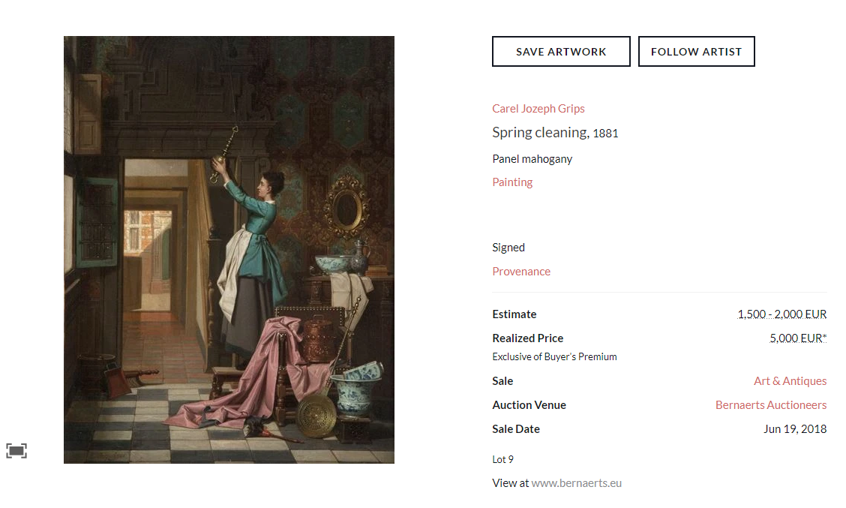The height and width of the screenshot is (508, 846).
Task: Click the 1,500 - 2,000 EUR estimate value
Action: coord(781,314)
